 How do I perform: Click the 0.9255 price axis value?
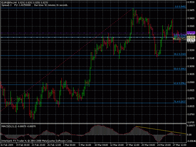click(x=191, y=42)
